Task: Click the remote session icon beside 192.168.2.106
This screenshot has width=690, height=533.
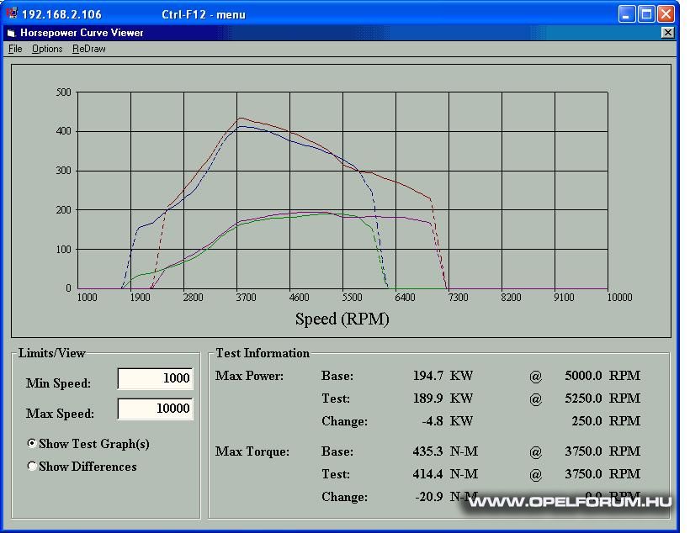Action: coord(12,13)
